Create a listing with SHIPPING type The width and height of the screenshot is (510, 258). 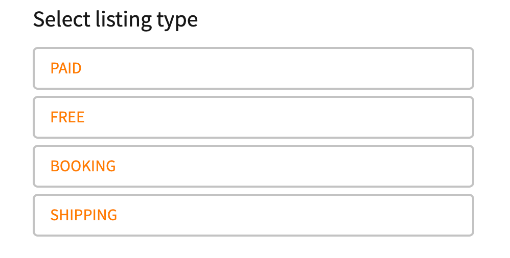(x=253, y=215)
